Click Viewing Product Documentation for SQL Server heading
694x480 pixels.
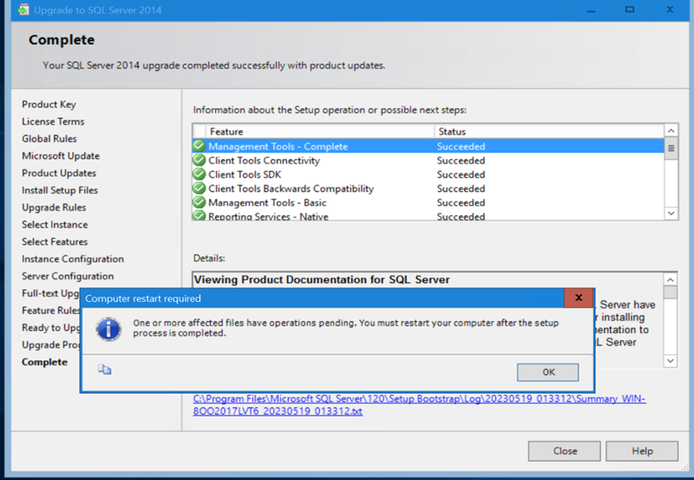322,280
